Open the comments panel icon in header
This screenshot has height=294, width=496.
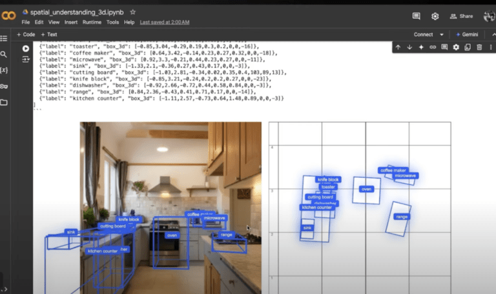417,16
